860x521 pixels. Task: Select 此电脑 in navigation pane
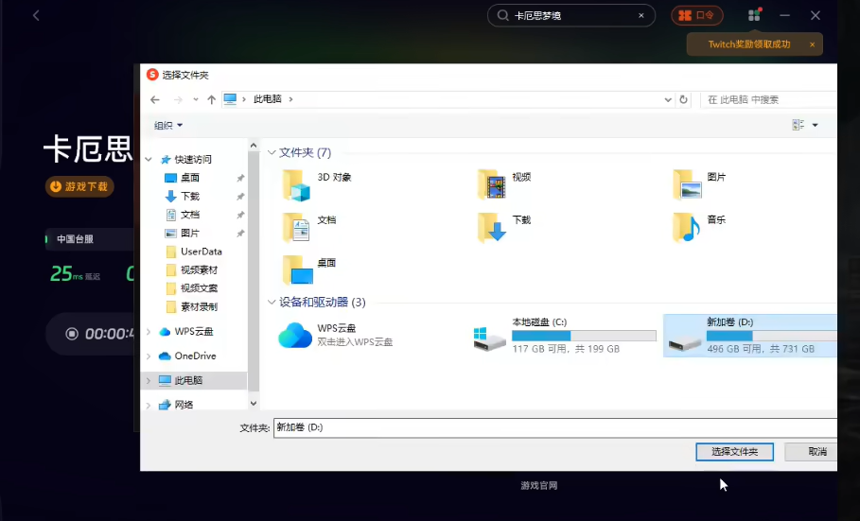188,380
